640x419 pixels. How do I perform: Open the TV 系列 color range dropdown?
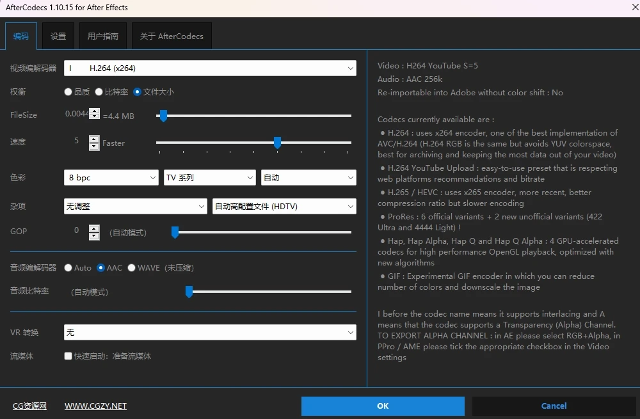tap(210, 177)
